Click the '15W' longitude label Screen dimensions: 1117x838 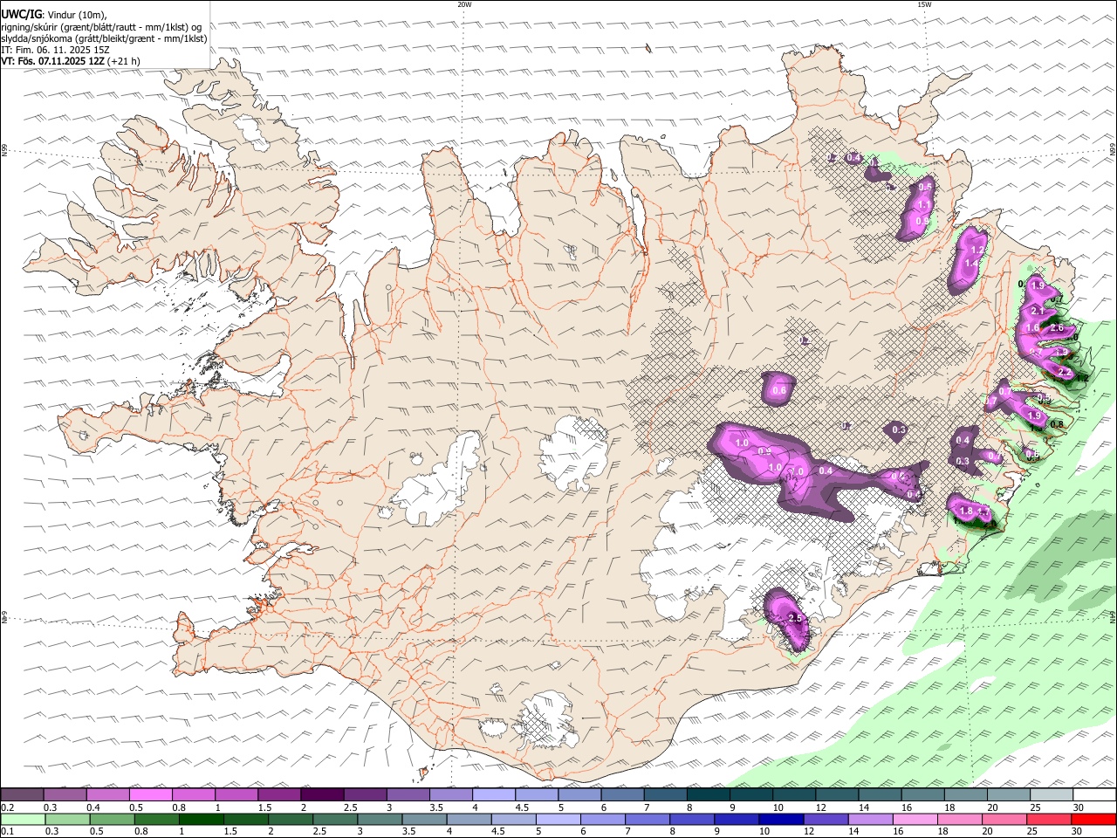click(924, 4)
